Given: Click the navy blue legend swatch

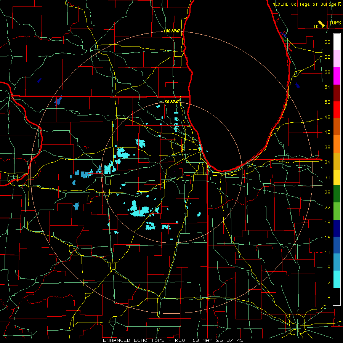Looking at the screenshot, I should click(x=337, y=228).
